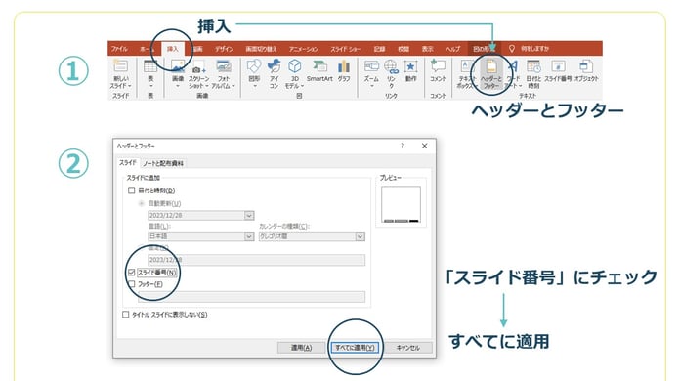
Task: Click the 3D Models (3Dモデル) icon
Action: (x=294, y=66)
